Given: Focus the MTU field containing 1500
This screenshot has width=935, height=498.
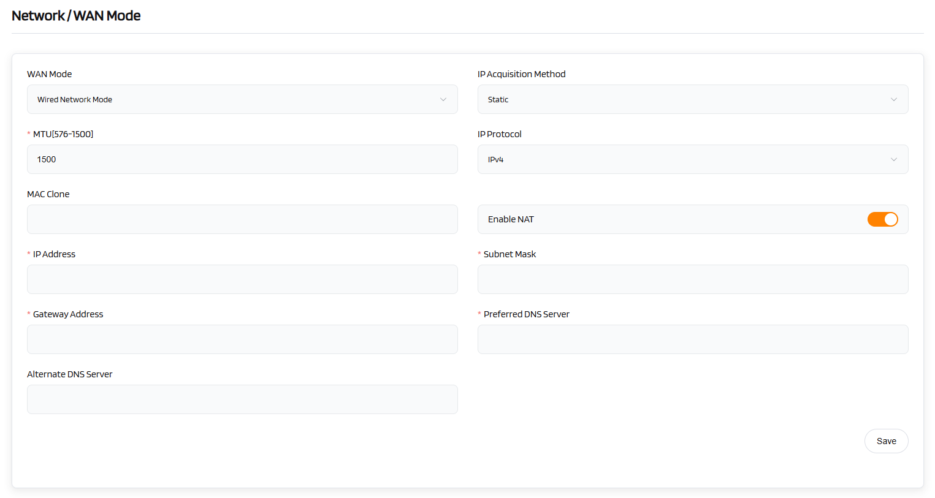Looking at the screenshot, I should point(242,159).
